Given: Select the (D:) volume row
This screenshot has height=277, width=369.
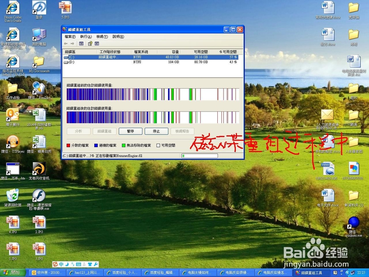Looking at the screenshot, I should 151,62.
